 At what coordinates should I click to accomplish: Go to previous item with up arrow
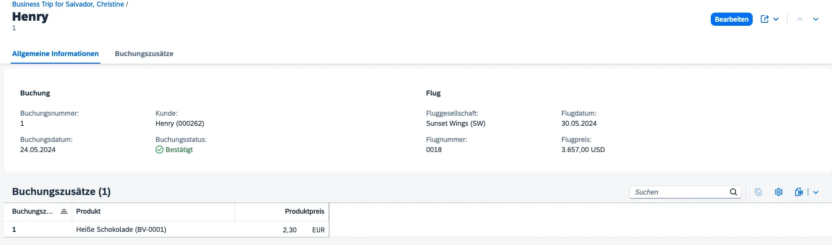(800, 19)
